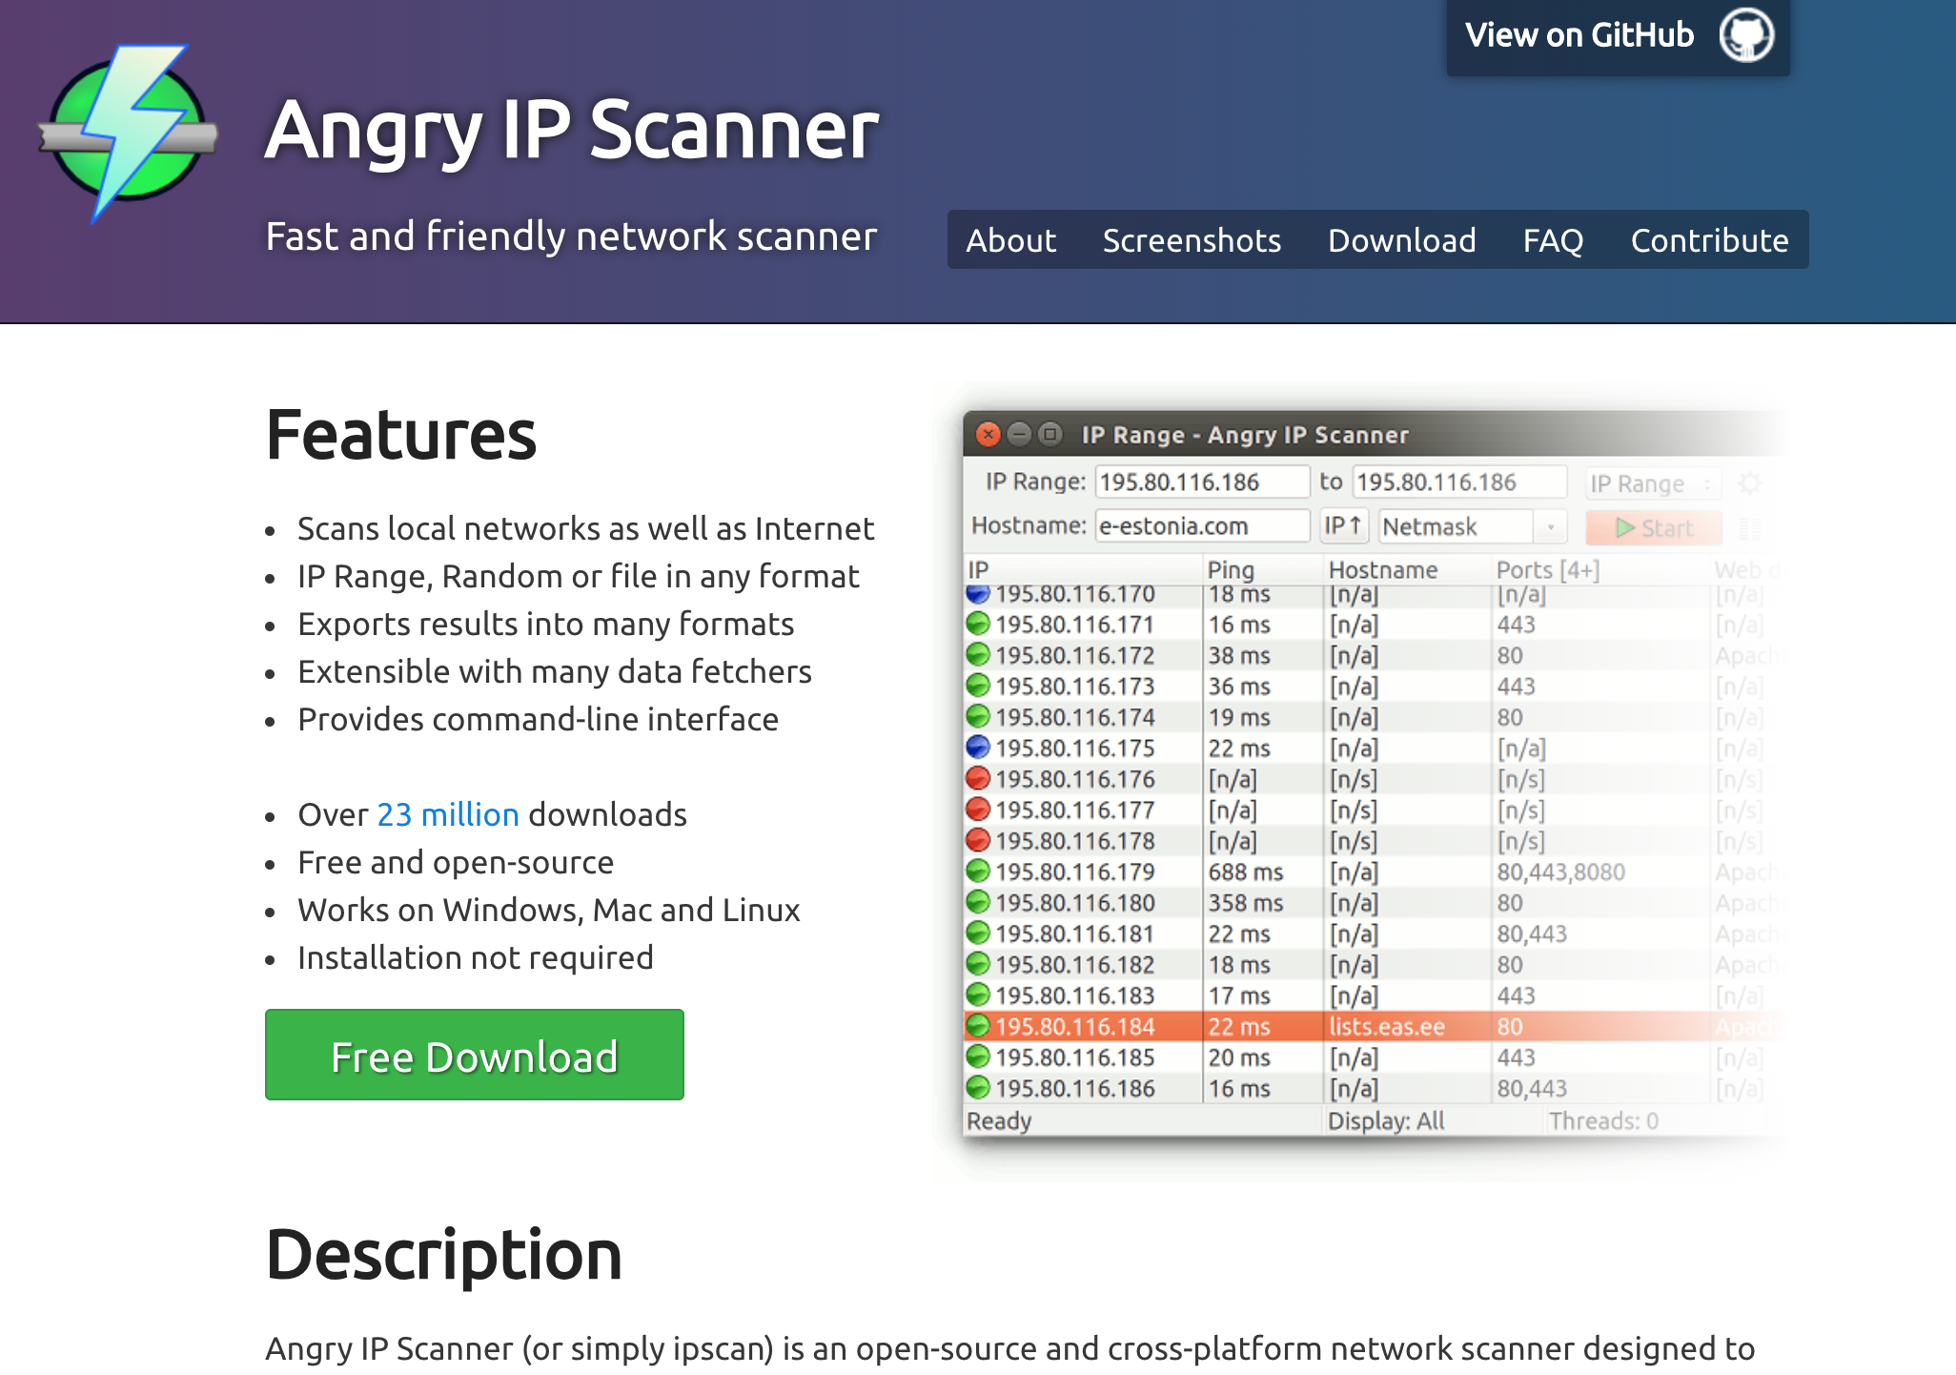Click the Angry IP Scanner lightning logo
The image size is (1956, 1375).
coord(128,133)
